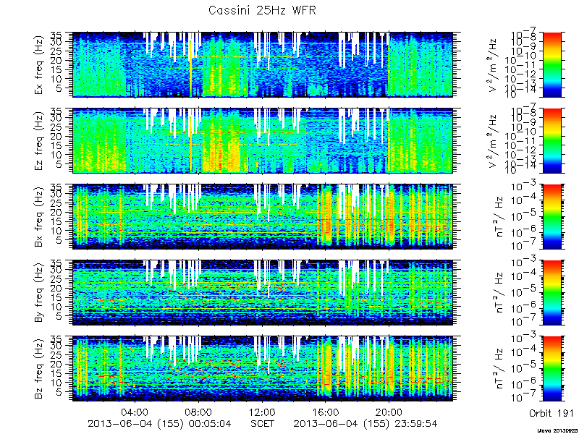Click the nT²/Hz unit label beside Bz
Viewport: 579px width, 434px height.
click(499, 369)
